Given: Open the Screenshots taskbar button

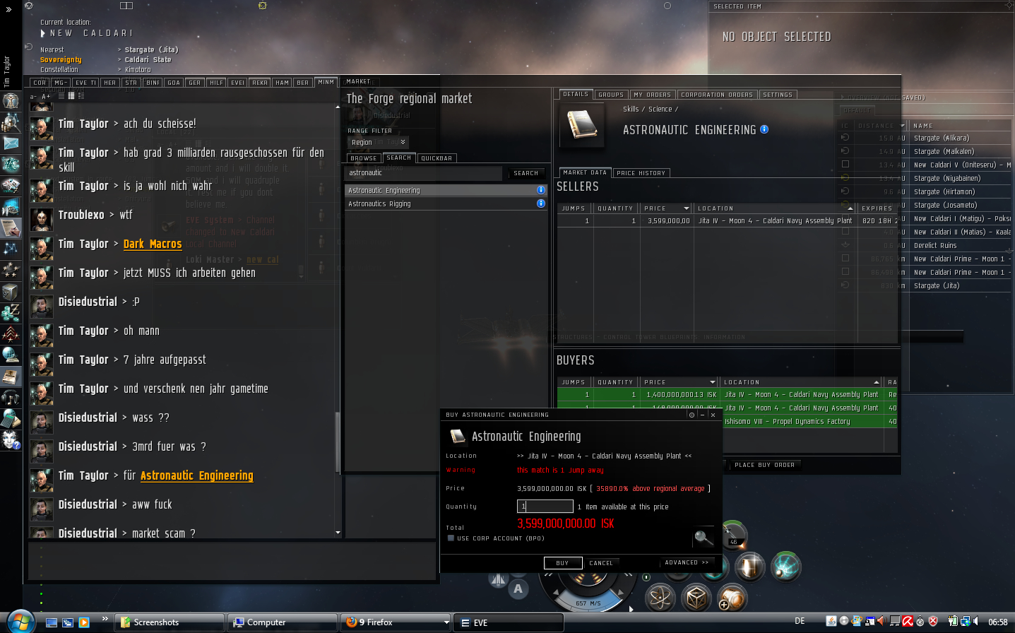Looking at the screenshot, I should point(170,622).
